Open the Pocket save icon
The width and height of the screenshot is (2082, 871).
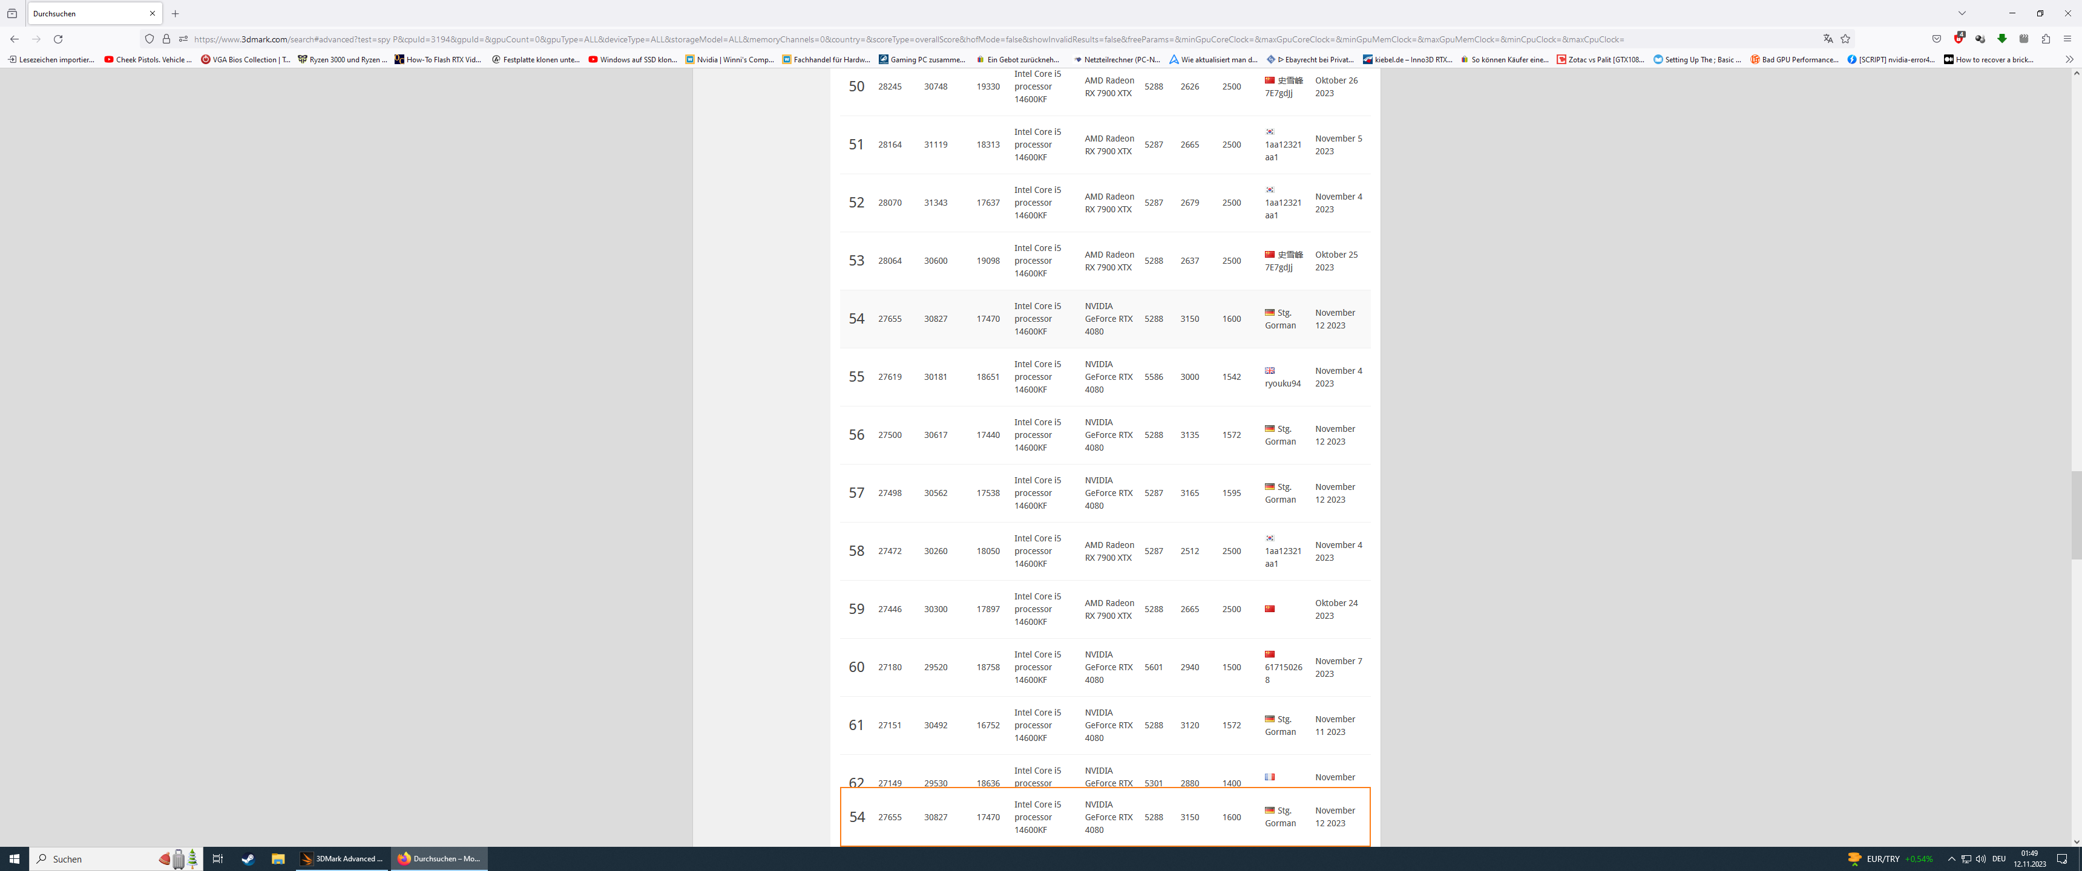(1937, 39)
